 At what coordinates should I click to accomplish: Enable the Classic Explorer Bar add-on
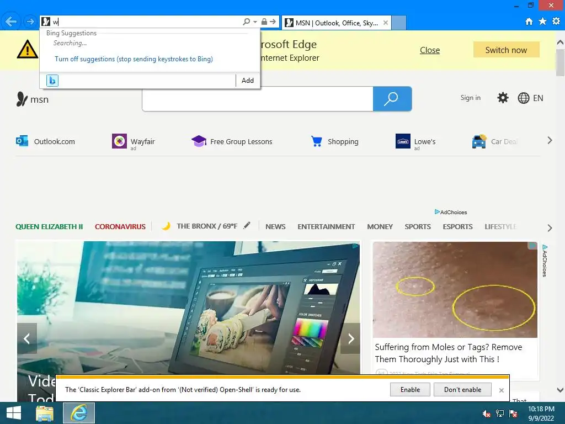click(410, 390)
